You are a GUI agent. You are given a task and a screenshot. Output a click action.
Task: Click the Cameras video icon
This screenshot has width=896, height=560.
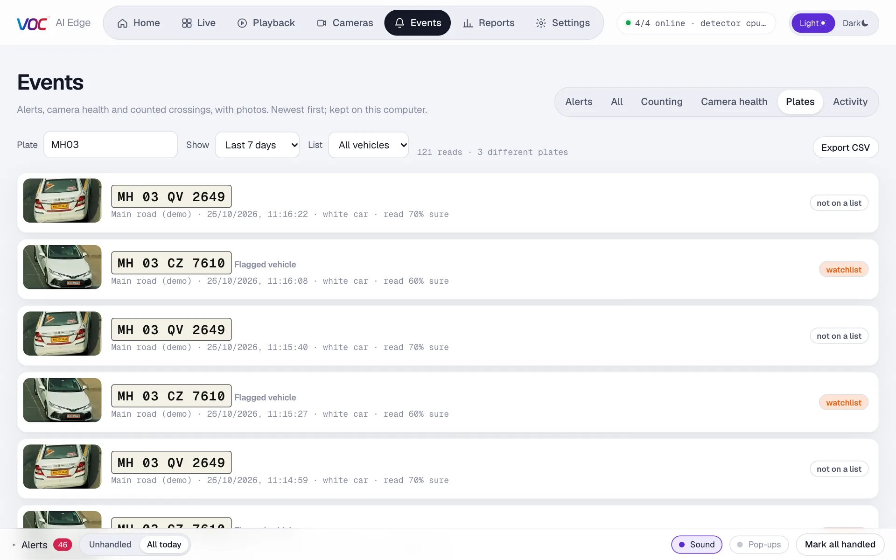click(x=322, y=23)
